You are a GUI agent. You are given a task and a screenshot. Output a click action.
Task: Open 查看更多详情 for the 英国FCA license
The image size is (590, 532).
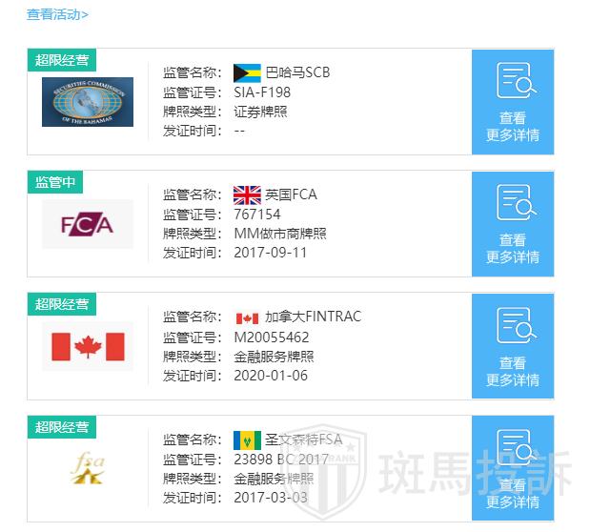(513, 249)
